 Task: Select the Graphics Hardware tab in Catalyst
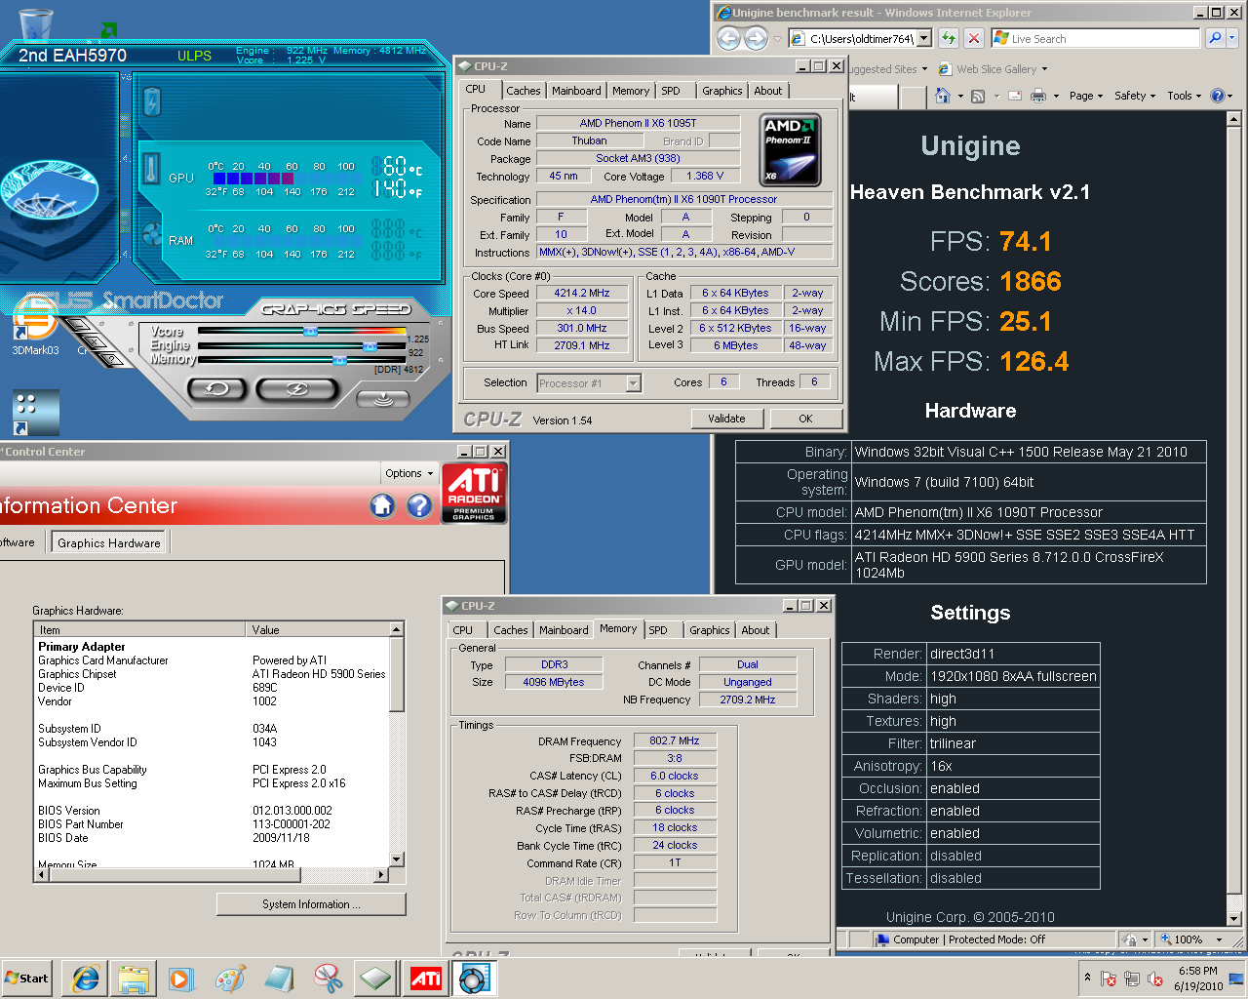pos(109,542)
